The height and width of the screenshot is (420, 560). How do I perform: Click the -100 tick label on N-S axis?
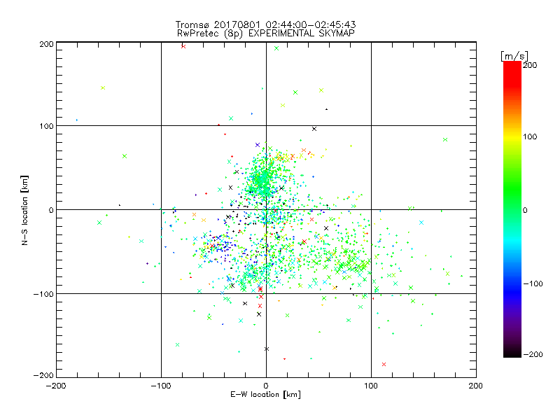[x=43, y=294]
